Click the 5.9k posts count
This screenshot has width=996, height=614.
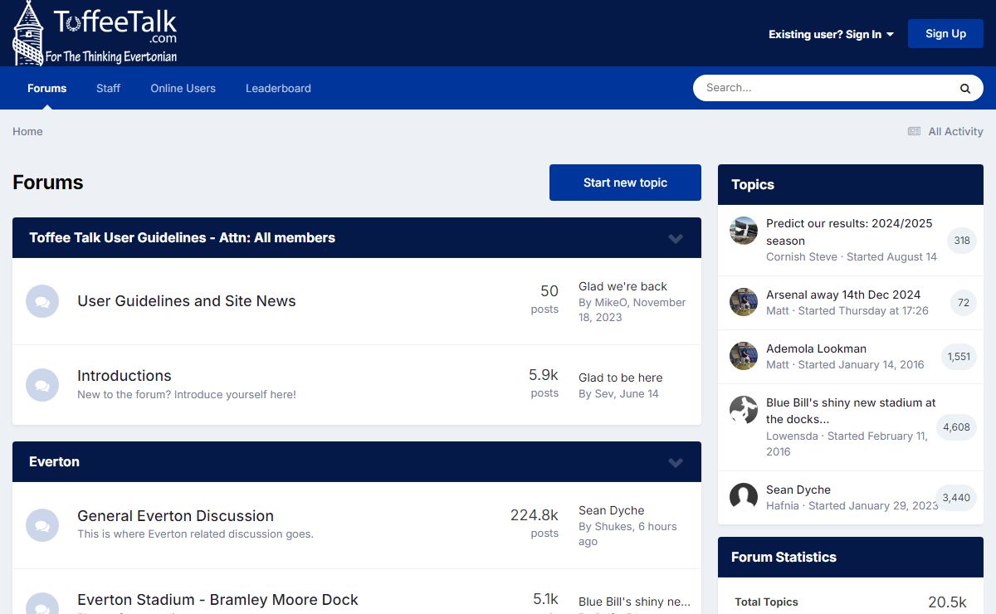point(544,375)
